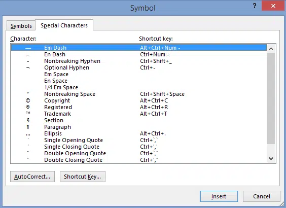286x208 pixels.
Task: Click the Shortcut Key button
Action: pos(83,177)
